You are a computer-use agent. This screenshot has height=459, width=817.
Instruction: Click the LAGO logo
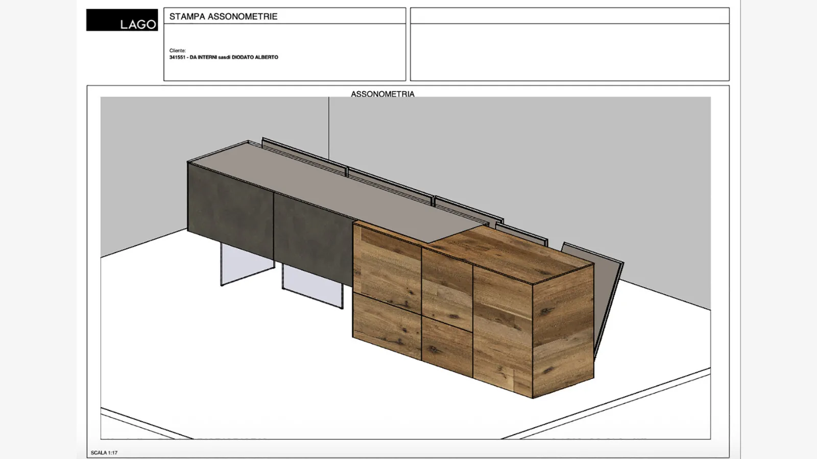click(122, 20)
